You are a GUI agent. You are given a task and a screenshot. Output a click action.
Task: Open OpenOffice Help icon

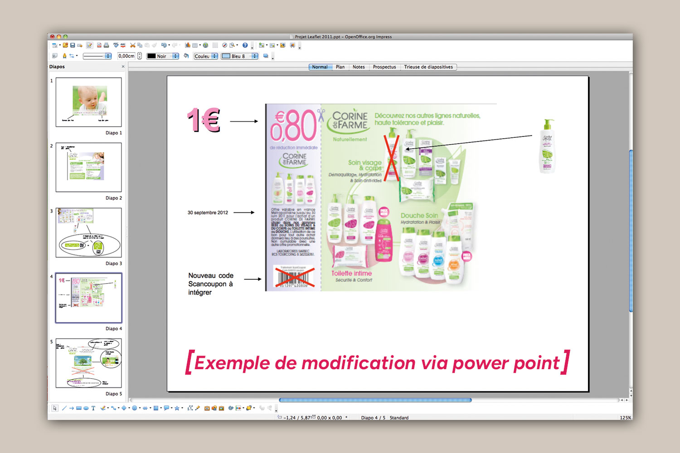[x=245, y=45]
